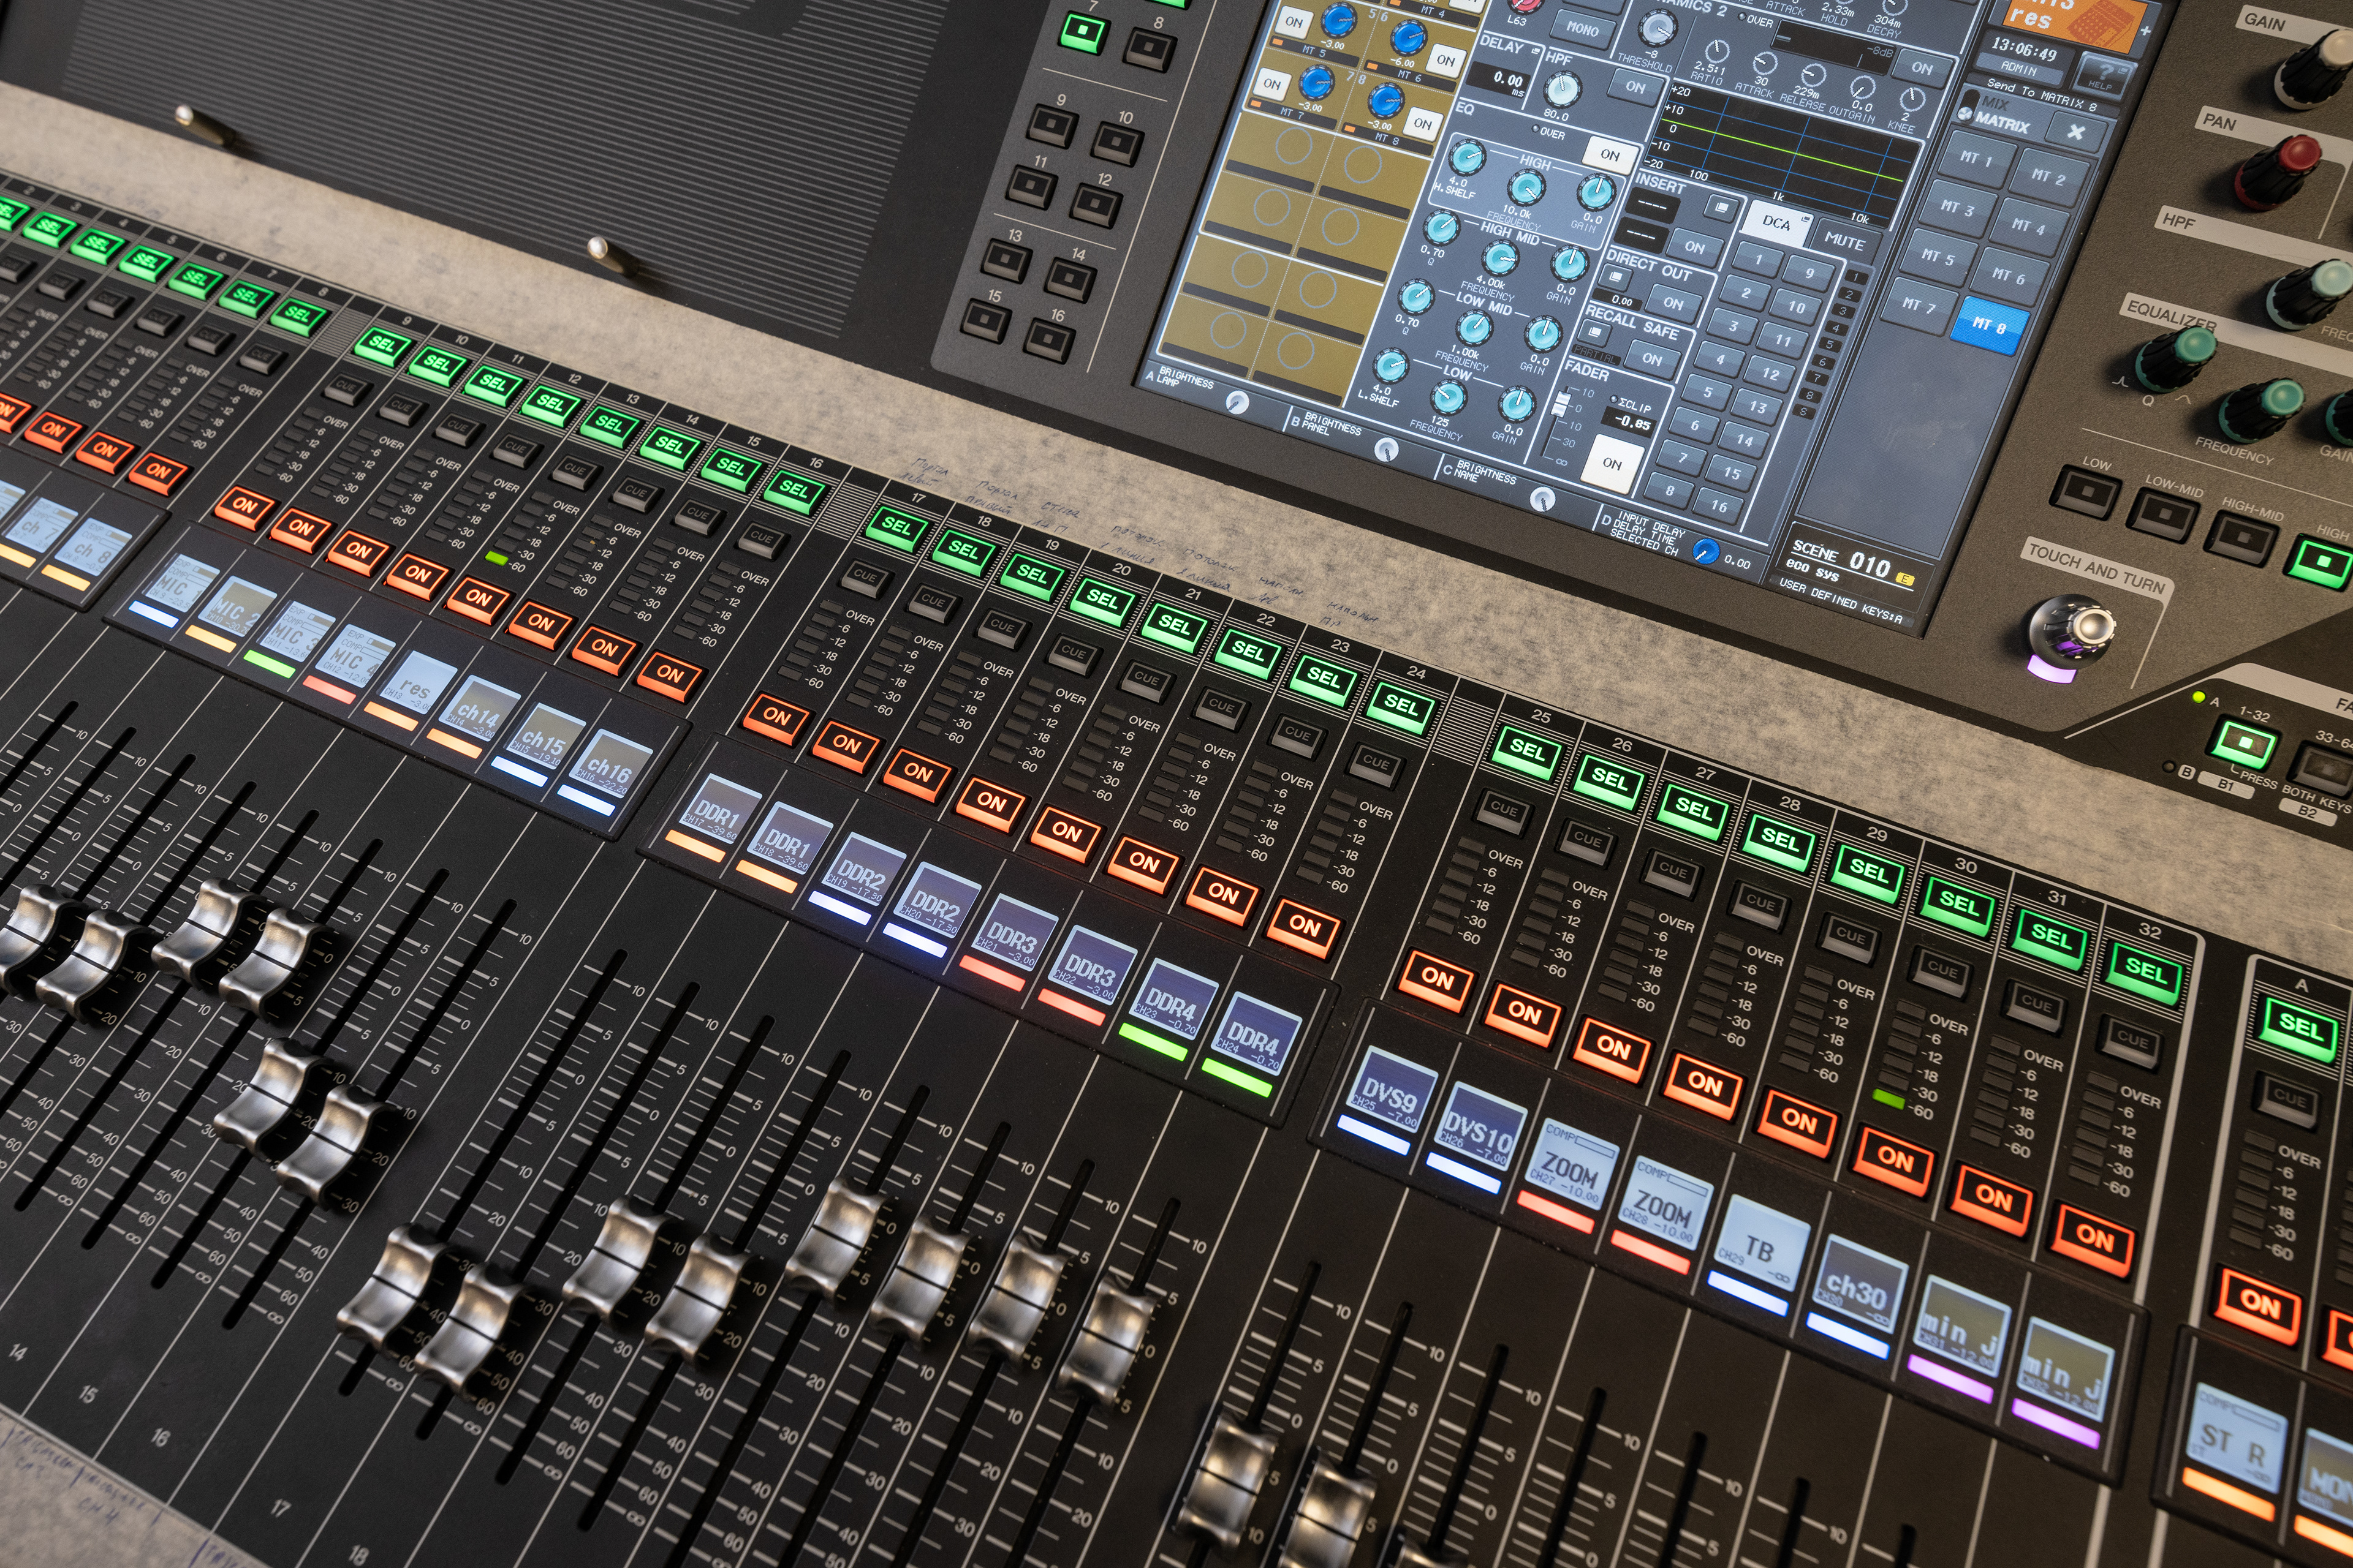The width and height of the screenshot is (2353, 1568).
Task: Close the Send To Matrix panel
Action: click(2076, 132)
